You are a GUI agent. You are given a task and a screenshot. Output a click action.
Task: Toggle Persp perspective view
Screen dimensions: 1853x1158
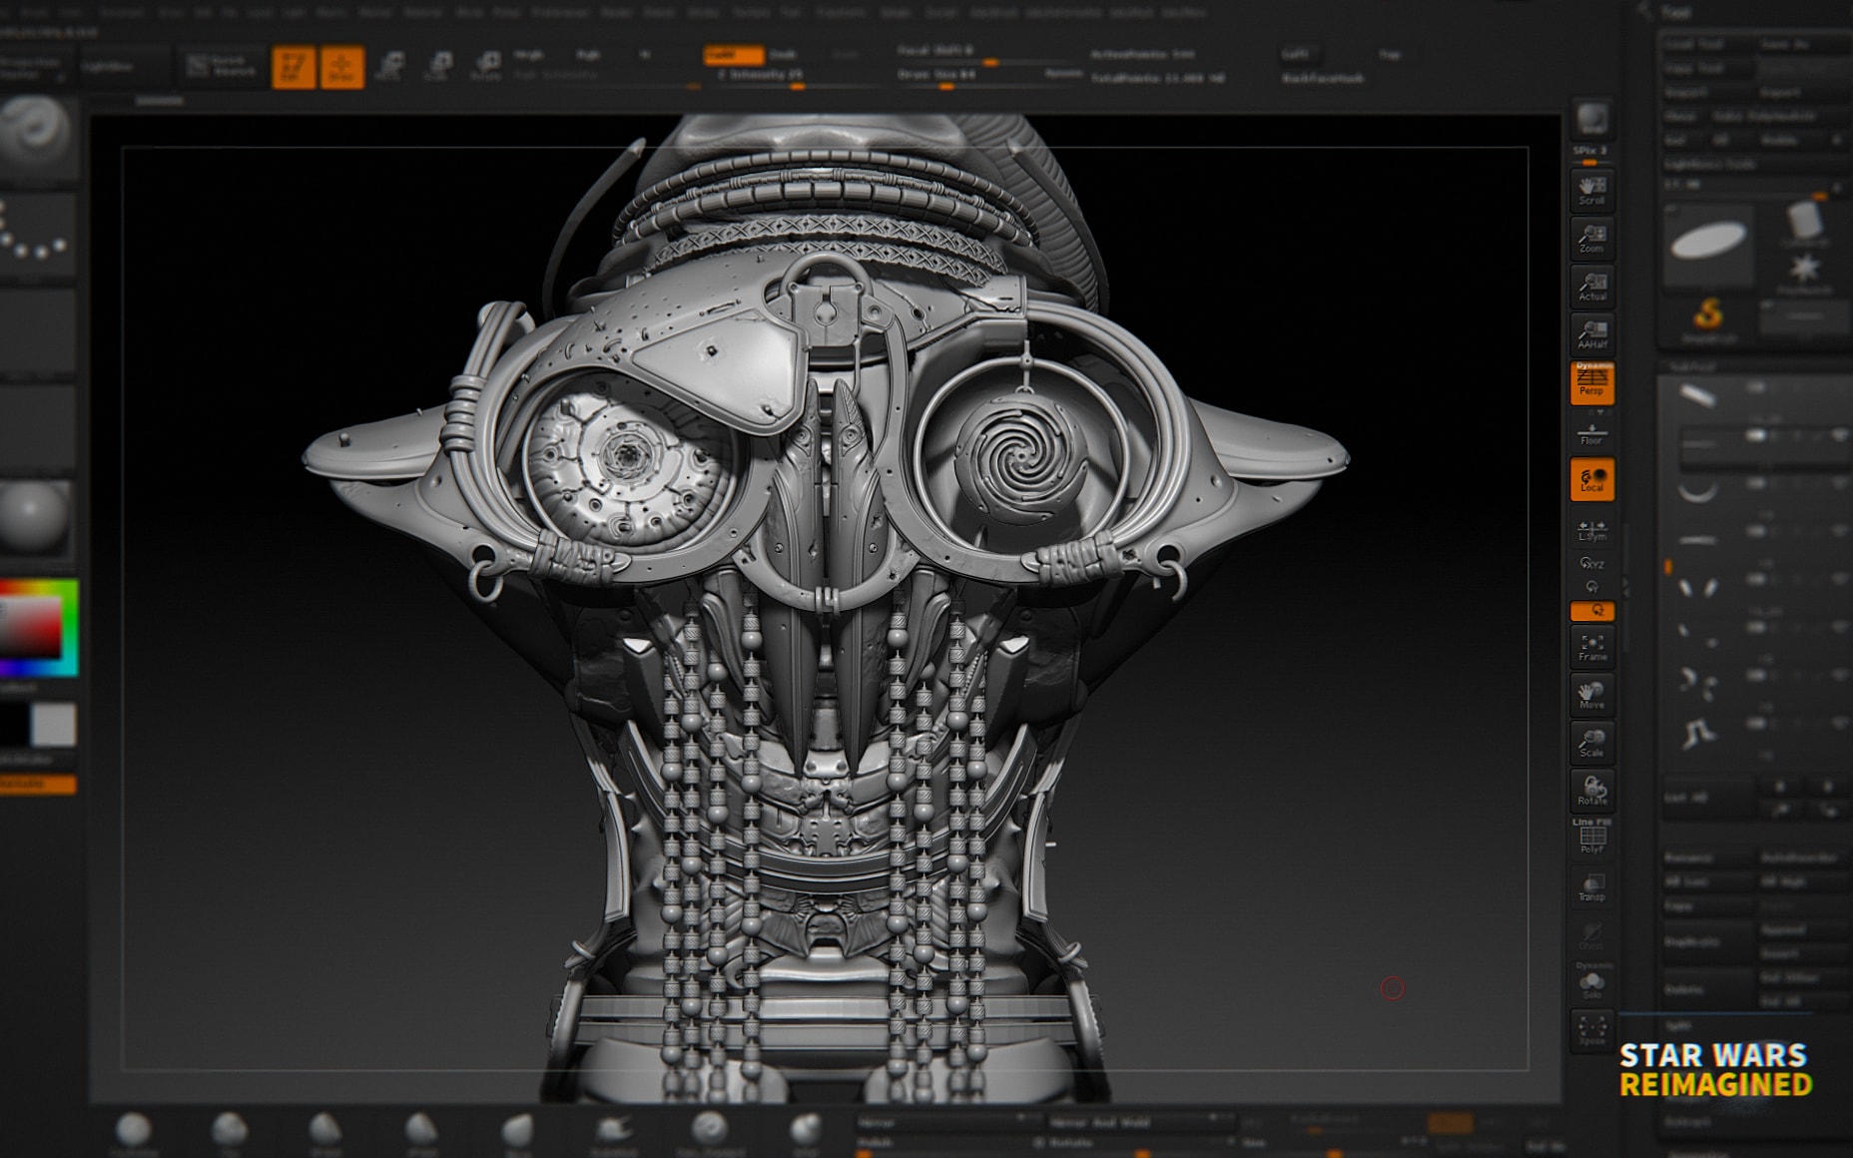[x=1591, y=382]
